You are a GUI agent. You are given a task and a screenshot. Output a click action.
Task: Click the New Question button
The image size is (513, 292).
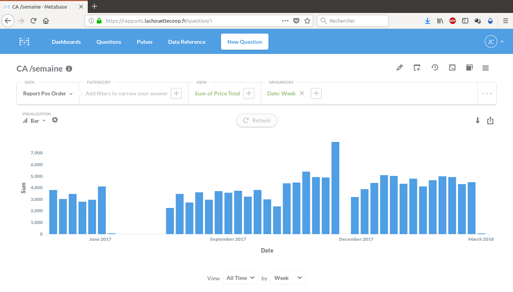(x=245, y=42)
